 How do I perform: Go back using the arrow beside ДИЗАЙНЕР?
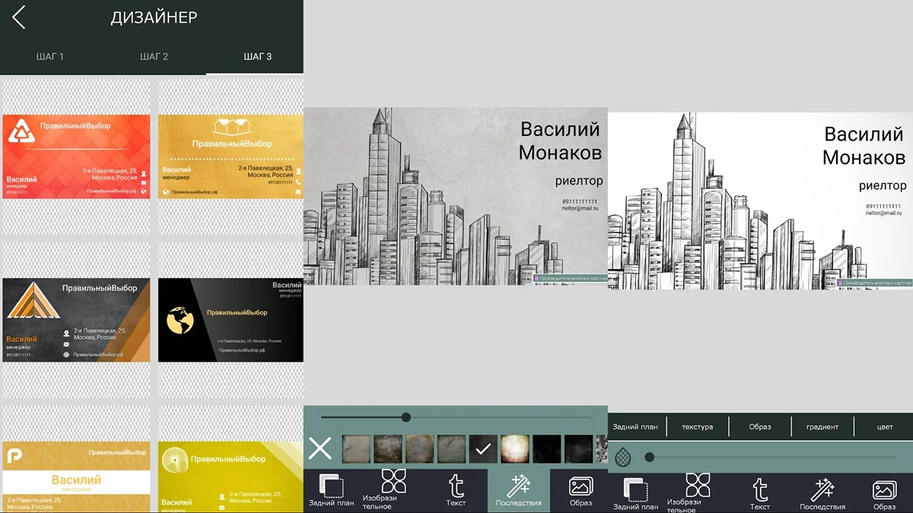pyautogui.click(x=18, y=17)
